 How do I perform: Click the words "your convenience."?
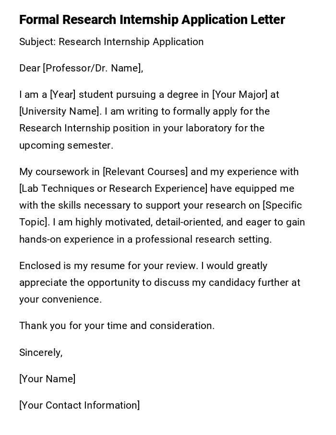coord(60,299)
